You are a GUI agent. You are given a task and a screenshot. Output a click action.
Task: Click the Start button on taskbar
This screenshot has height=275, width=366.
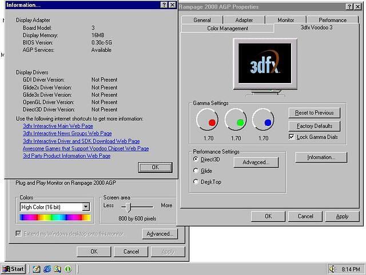[x=13, y=269]
